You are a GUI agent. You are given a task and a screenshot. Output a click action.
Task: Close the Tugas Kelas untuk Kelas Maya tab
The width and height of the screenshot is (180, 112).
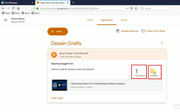pos(67,3)
